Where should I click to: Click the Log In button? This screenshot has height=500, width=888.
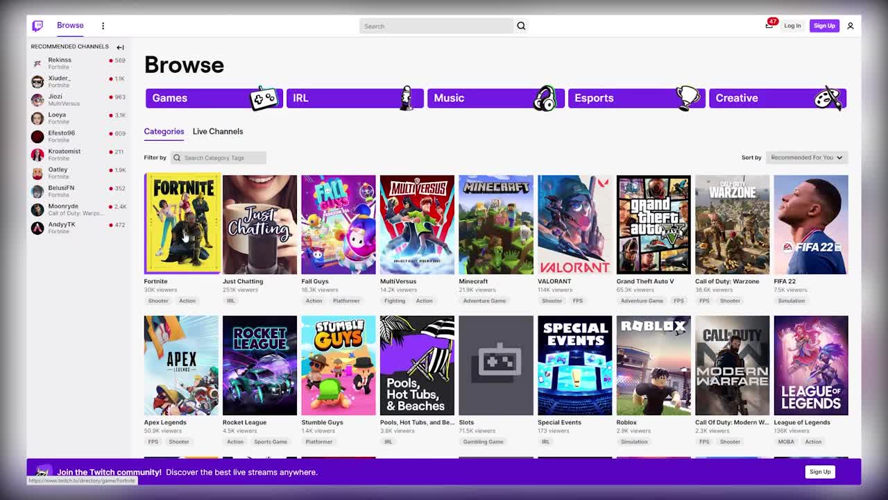coord(792,26)
